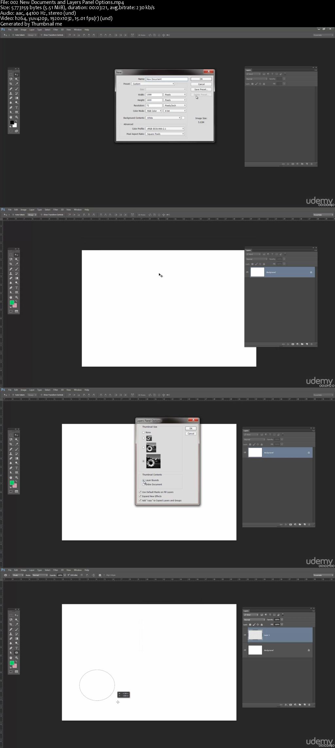Viewport: 335px width, 748px height.
Task: Select Ellipse shape tool in 00:02:40 frame toolbox
Action: [17, 653]
